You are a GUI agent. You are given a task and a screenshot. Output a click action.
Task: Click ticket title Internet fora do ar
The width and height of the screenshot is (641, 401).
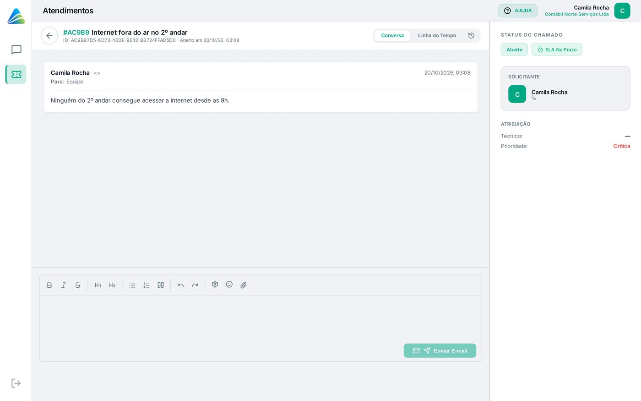point(140,33)
